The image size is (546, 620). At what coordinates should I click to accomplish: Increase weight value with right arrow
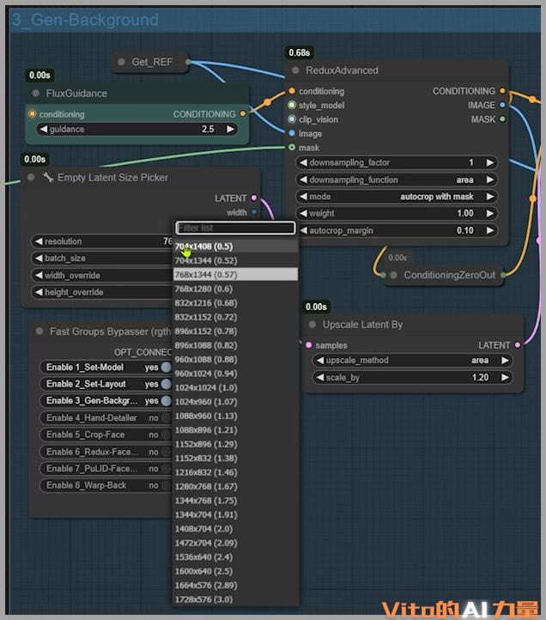point(490,213)
